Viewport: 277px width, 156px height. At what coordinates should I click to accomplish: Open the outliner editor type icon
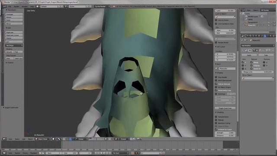pos(243,10)
